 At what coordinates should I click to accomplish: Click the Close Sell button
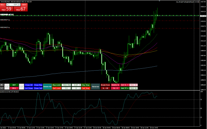coord(38,88)
